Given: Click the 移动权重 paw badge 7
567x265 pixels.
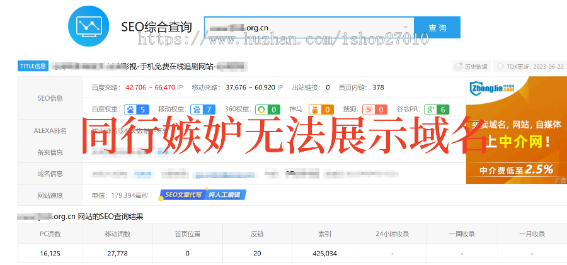Looking at the screenshot, I should coord(203,110).
